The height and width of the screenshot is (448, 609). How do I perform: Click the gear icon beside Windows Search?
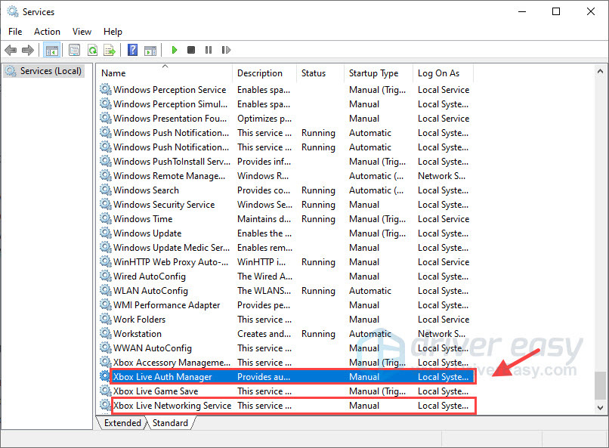(x=106, y=190)
